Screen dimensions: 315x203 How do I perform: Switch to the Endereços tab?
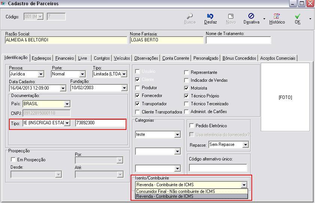[42, 58]
